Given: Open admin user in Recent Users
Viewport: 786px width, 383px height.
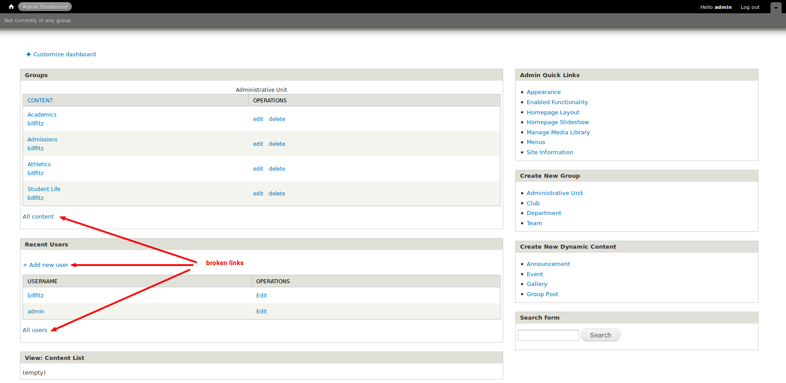Looking at the screenshot, I should click(36, 311).
